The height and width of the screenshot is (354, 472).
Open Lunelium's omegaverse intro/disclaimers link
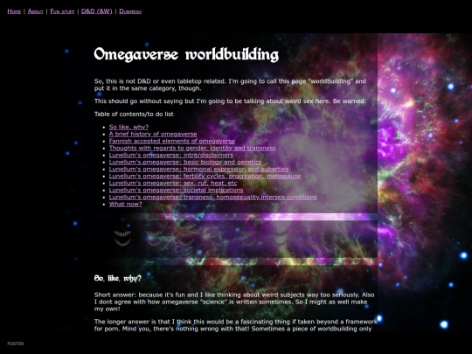[x=171, y=155]
